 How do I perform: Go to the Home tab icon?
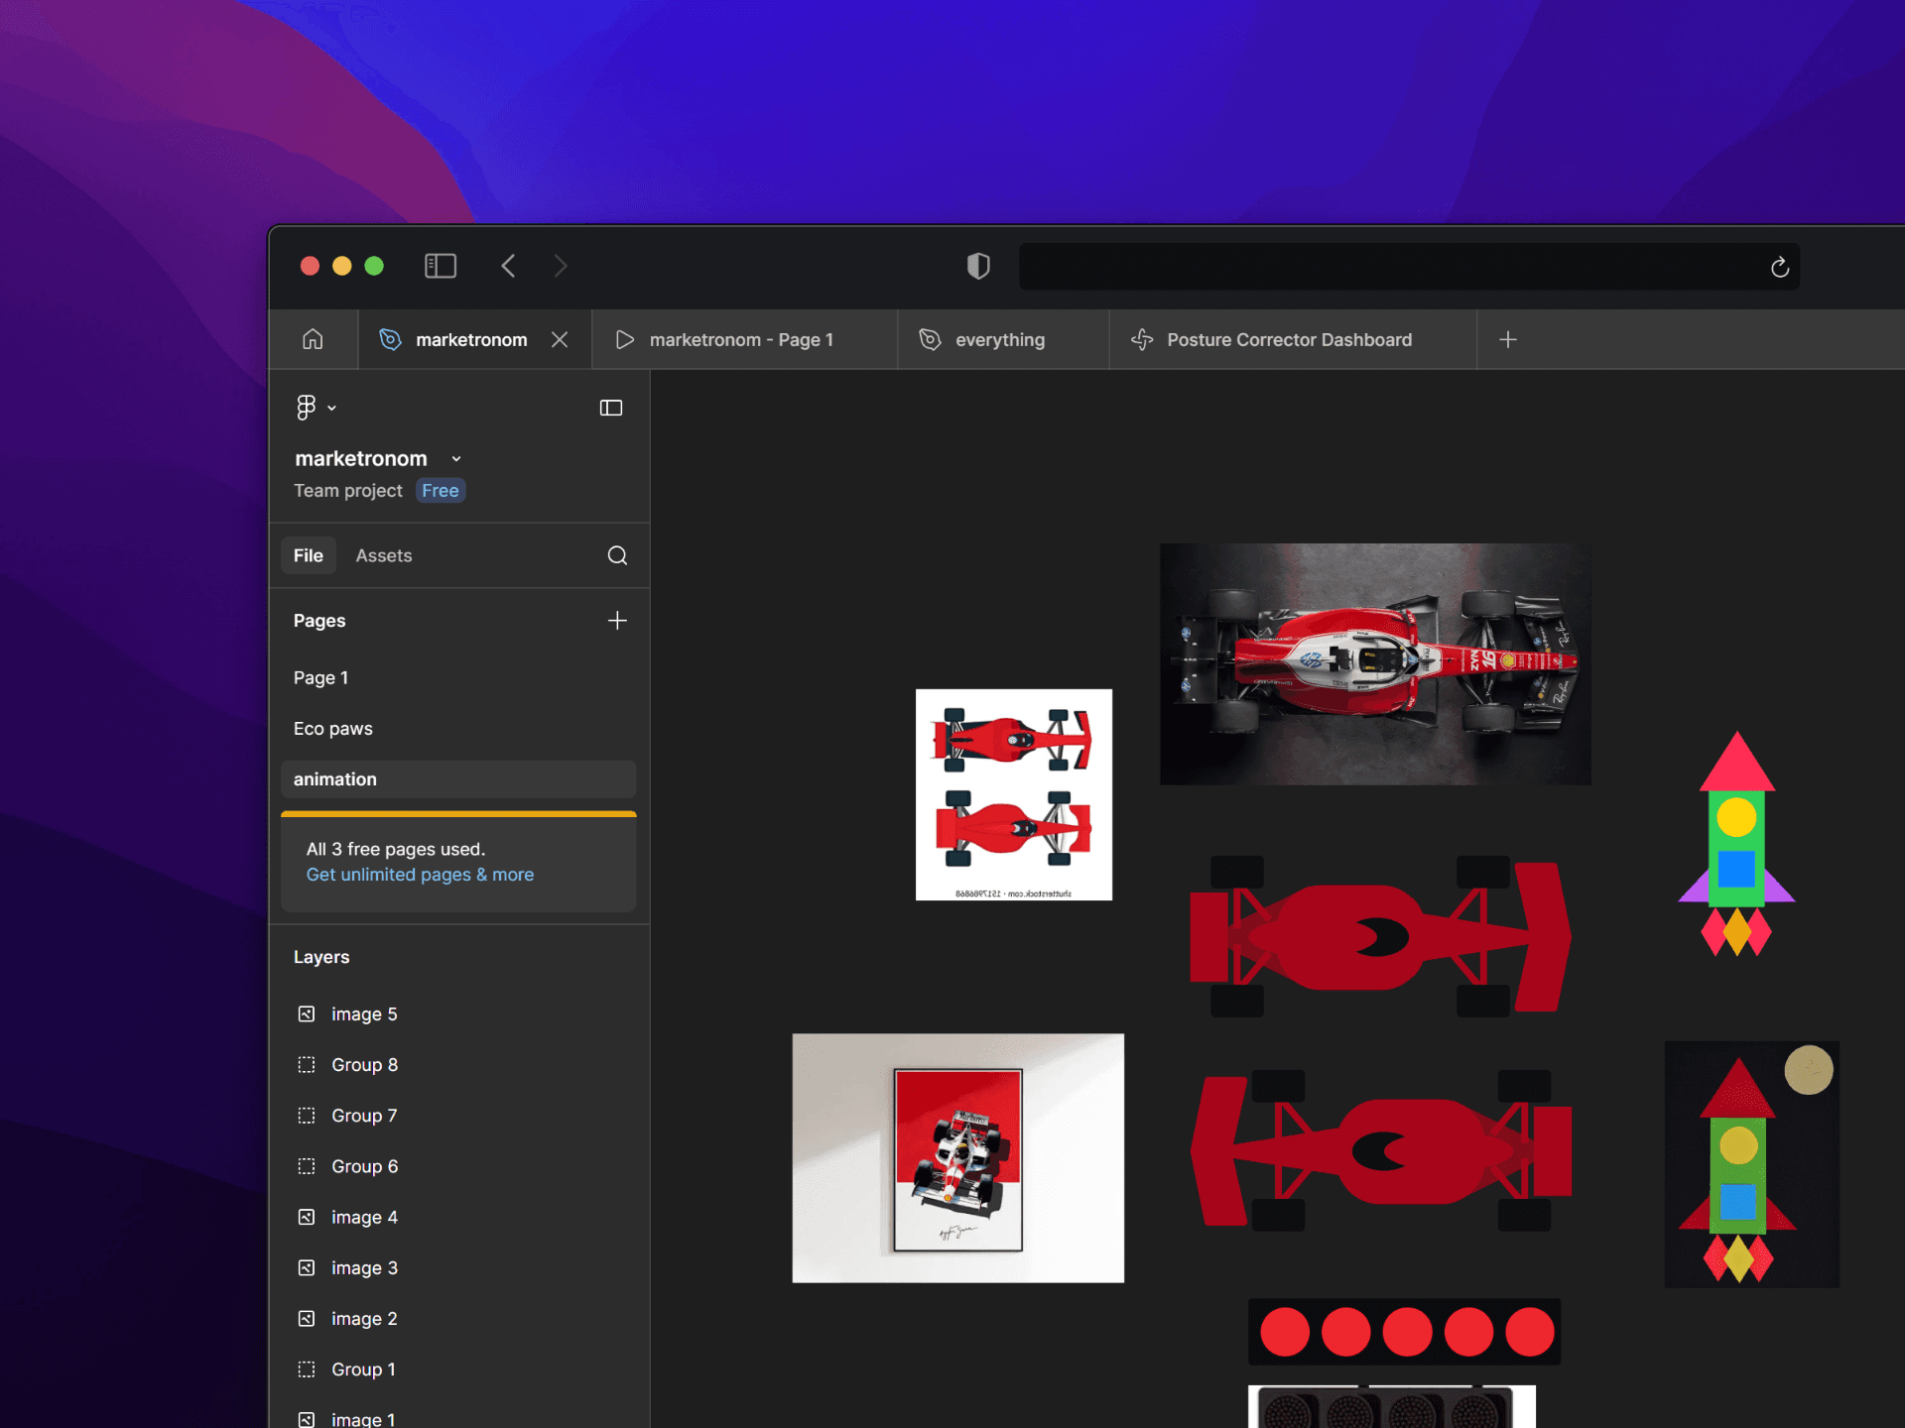[x=313, y=339]
